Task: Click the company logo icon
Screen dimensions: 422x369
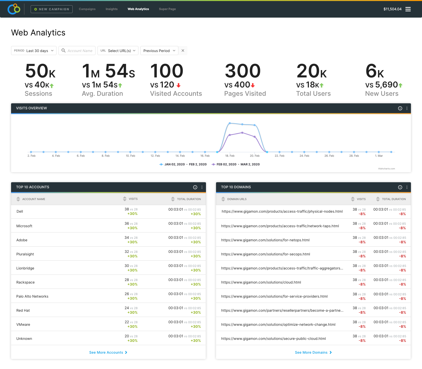Action: click(14, 9)
